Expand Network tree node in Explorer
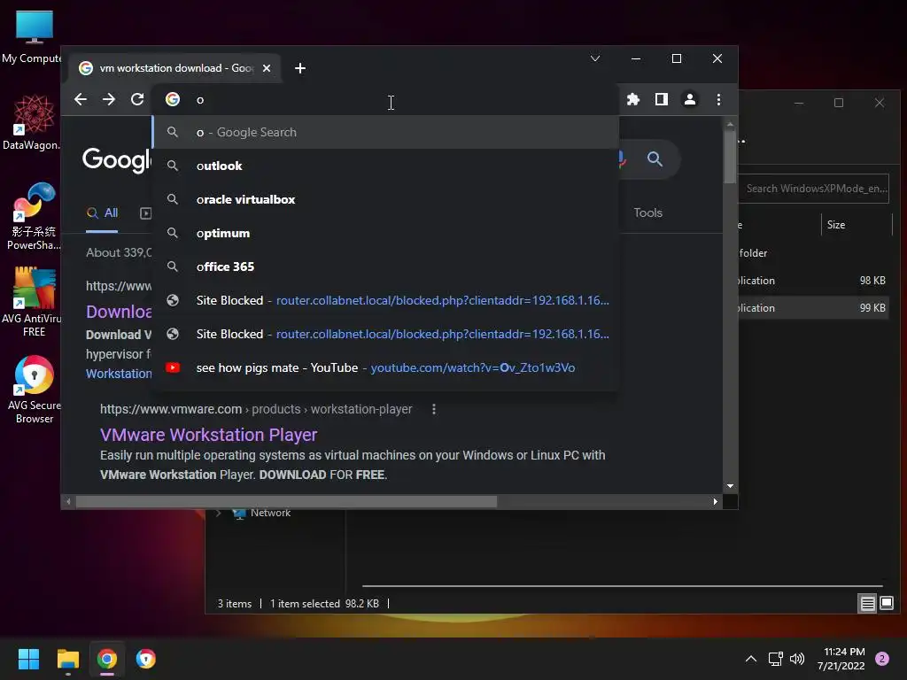This screenshot has width=907, height=680. pos(218,513)
